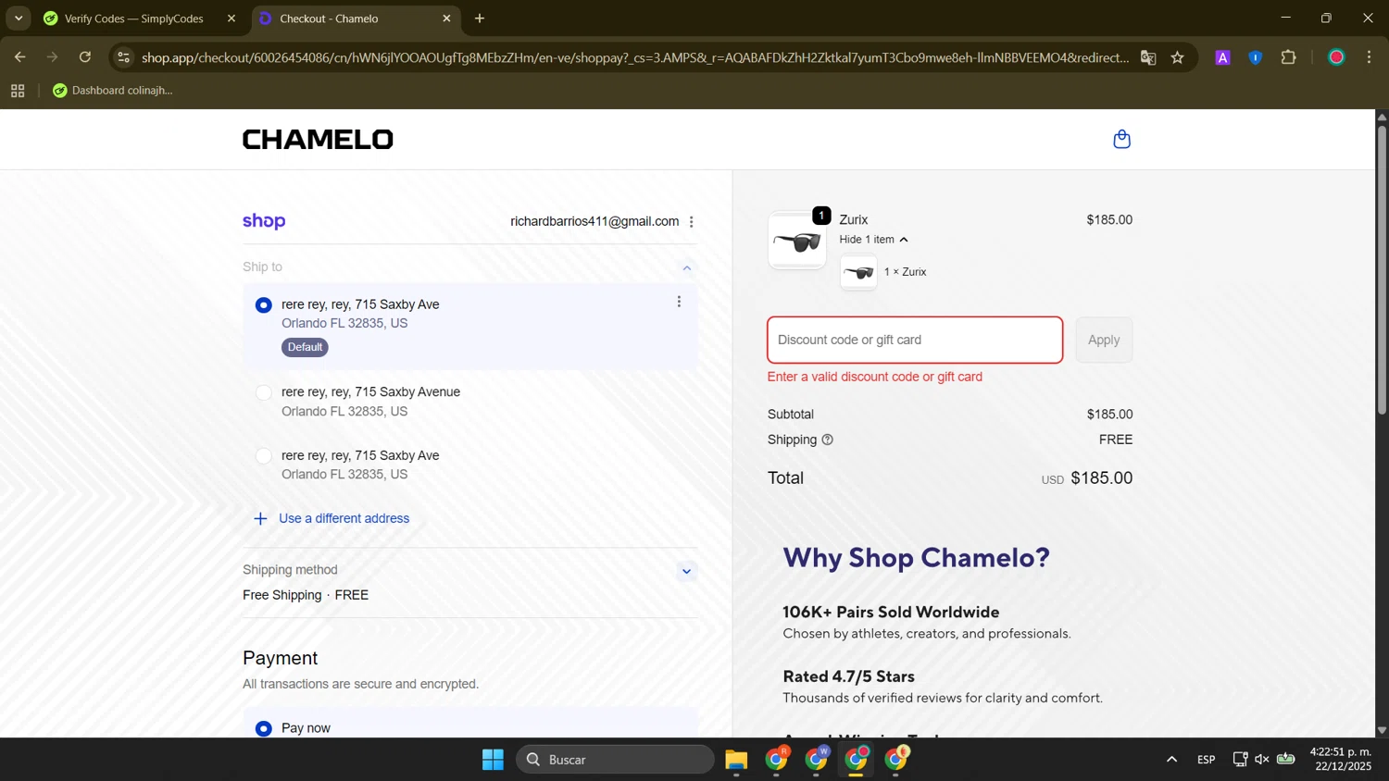Click the Free Shipping · FREE text

[x=306, y=596]
